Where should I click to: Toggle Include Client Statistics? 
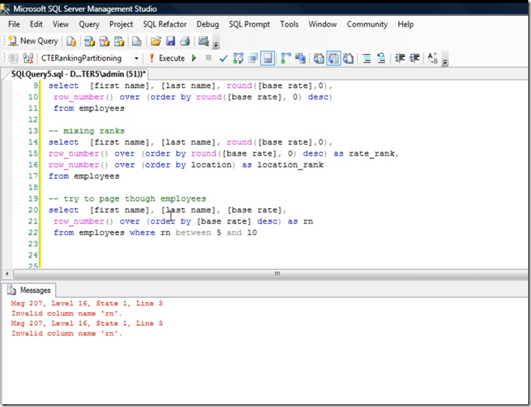300,58
